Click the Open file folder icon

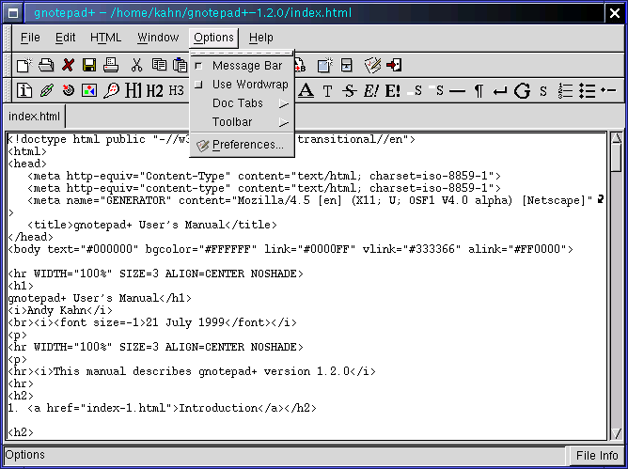46,65
